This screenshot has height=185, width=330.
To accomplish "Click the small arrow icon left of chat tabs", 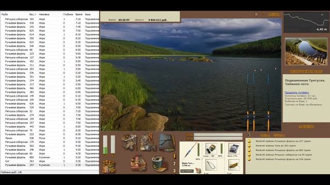I will click(249, 134).
